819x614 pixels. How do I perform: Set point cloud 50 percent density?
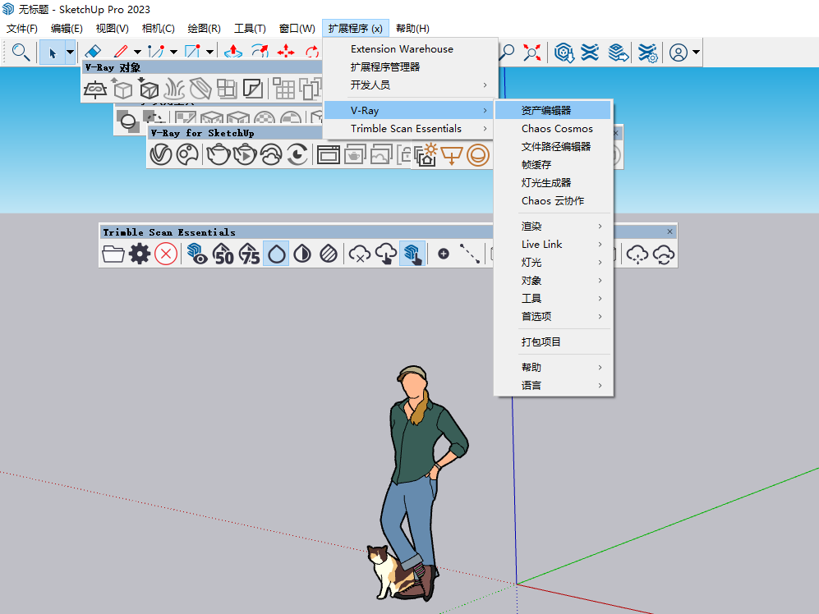click(x=223, y=254)
